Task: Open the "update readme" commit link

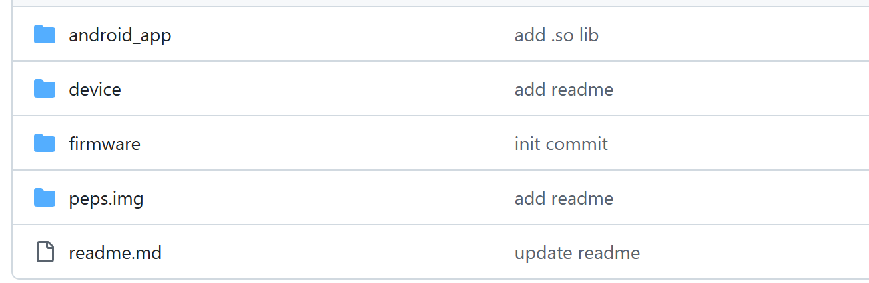Action: pos(577,253)
